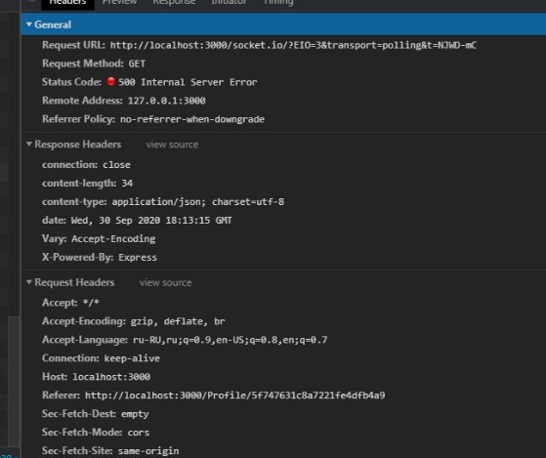Select the Sec-Fetch-Site same-origin value
The image size is (546, 458).
148,451
